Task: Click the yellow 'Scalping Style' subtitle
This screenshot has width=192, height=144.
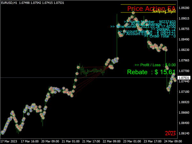Action: (x=164, y=11)
